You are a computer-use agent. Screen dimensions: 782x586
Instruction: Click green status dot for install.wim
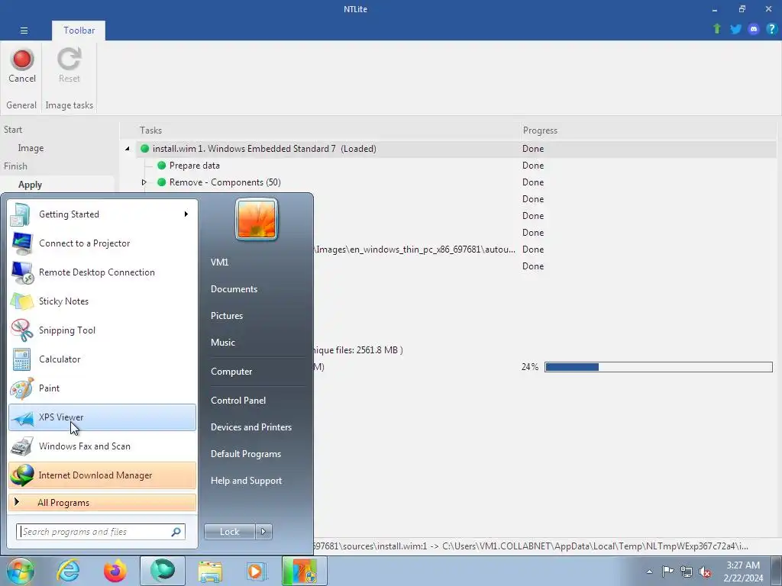click(x=144, y=149)
